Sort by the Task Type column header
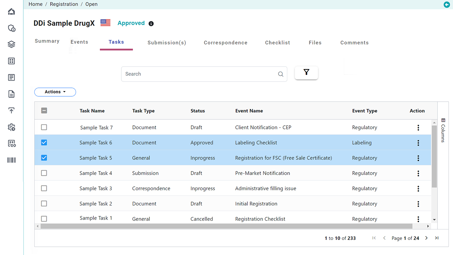 coord(143,111)
